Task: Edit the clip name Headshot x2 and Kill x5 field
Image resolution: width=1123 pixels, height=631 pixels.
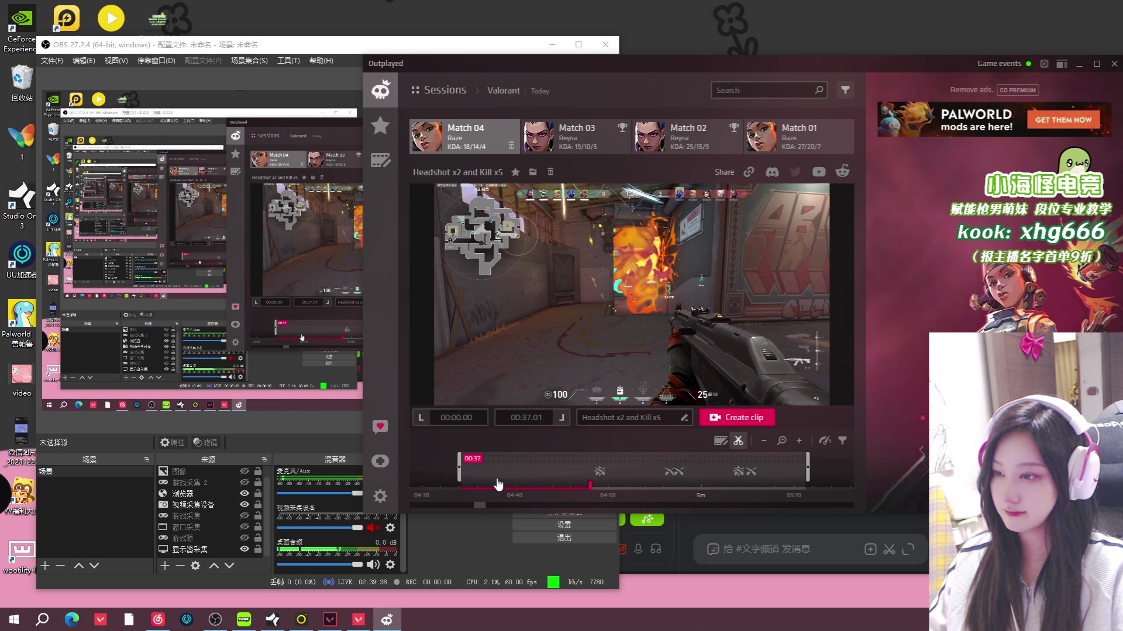Action: [635, 417]
